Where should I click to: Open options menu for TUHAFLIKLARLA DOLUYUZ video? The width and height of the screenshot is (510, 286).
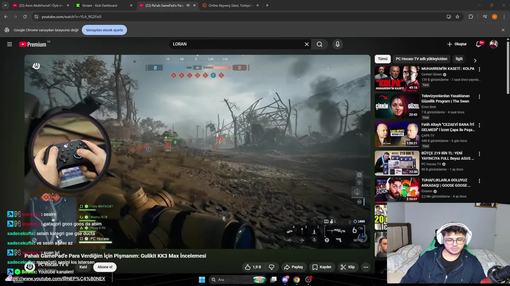pos(479,181)
